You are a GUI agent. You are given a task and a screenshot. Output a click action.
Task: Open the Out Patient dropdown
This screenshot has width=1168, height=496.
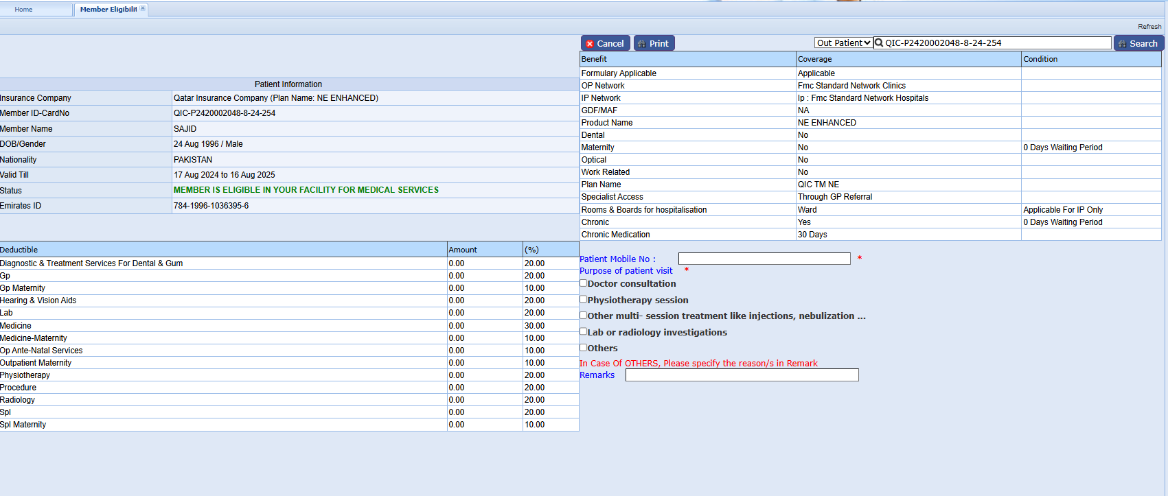pos(843,43)
